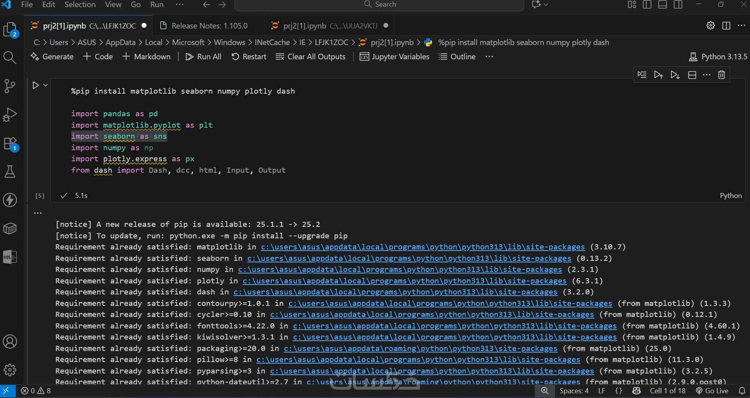Expand the run cell options dropdown
This screenshot has width=750, height=398.
point(45,85)
